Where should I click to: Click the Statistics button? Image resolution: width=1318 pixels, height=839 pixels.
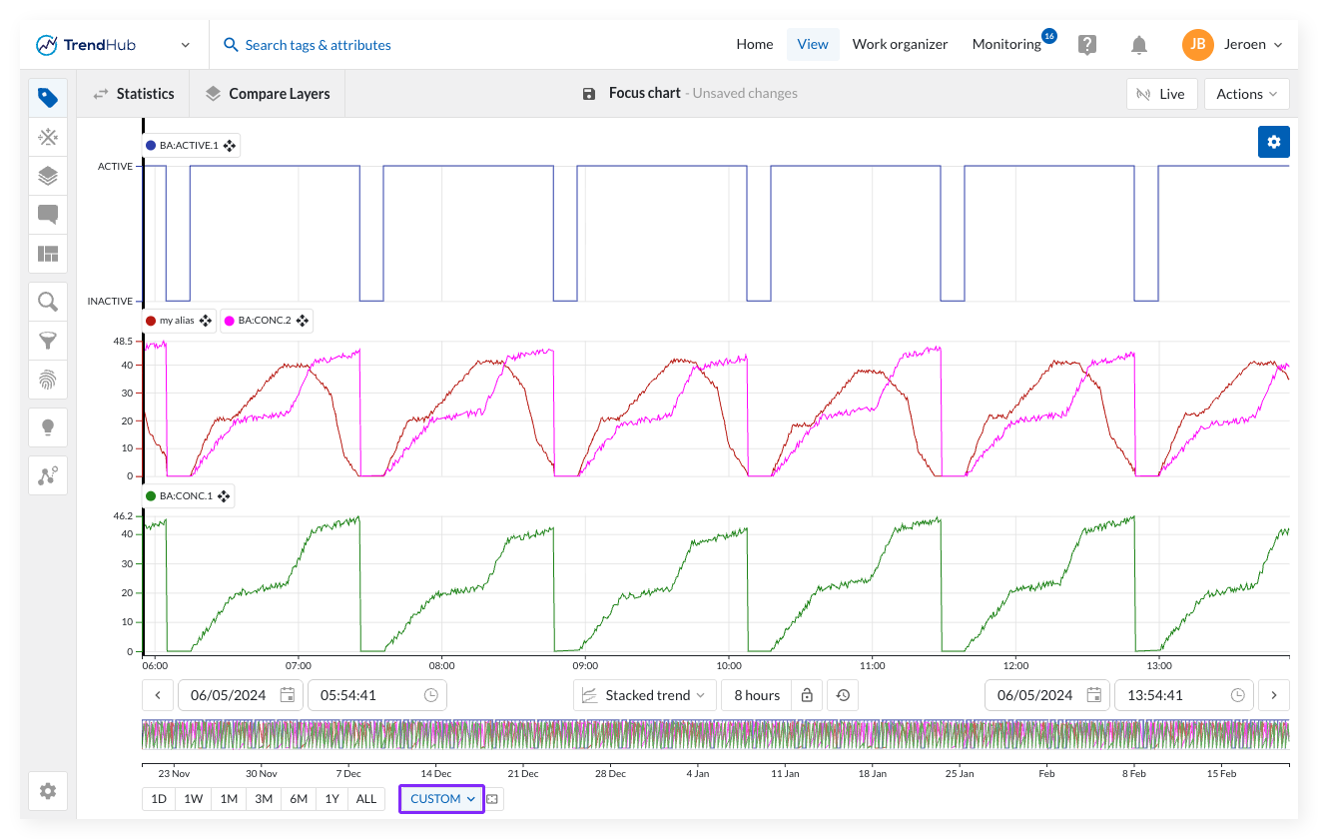tap(134, 94)
